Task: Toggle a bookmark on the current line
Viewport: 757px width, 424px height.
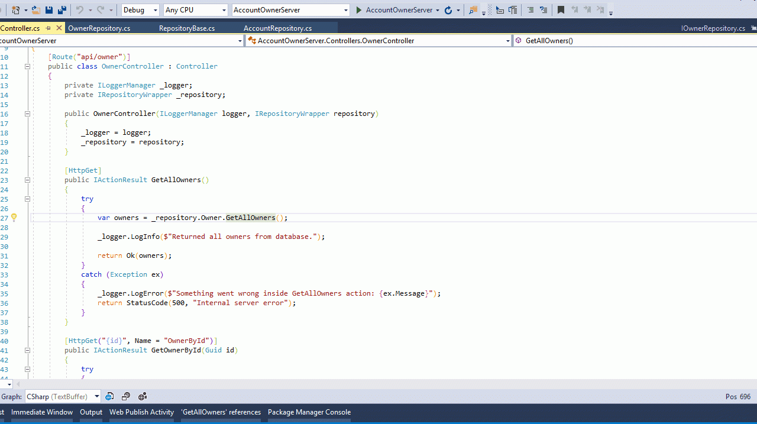Action: coord(561,10)
